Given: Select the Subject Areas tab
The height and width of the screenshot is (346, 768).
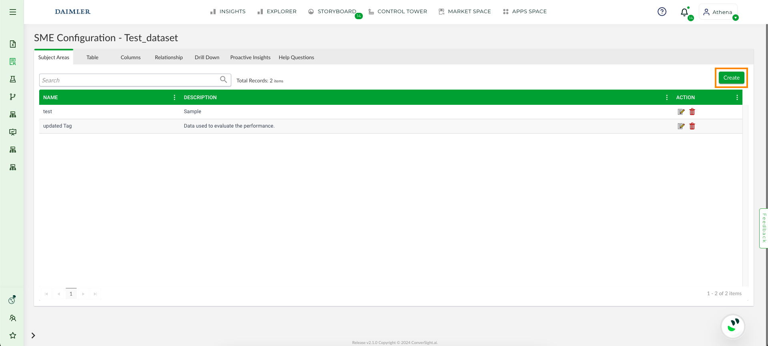Looking at the screenshot, I should [54, 57].
